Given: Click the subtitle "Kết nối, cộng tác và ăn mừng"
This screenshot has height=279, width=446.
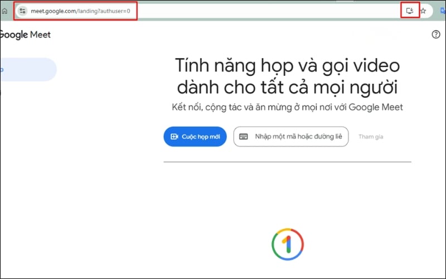Looking at the screenshot, I should coord(232,107).
